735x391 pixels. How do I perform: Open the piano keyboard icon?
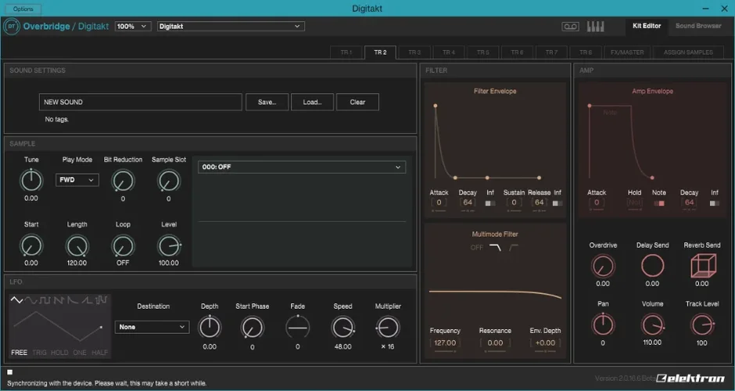pos(595,27)
